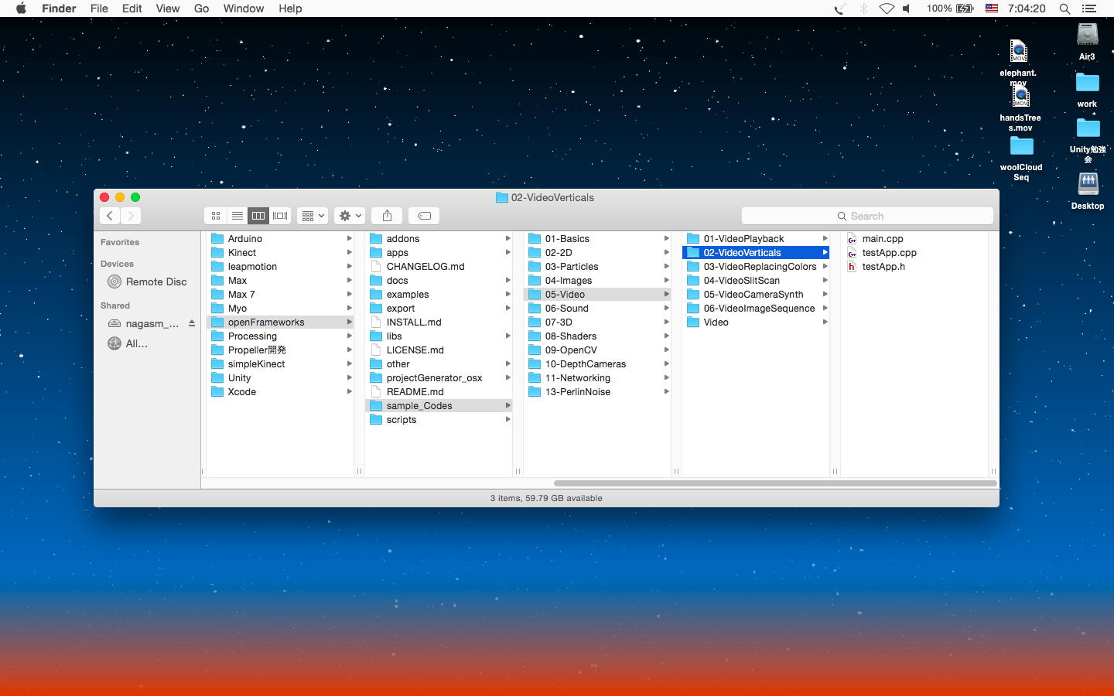Select Remote Disc in sidebar
This screenshot has height=696, width=1114.
pos(155,281)
